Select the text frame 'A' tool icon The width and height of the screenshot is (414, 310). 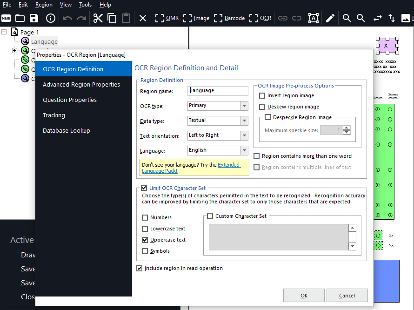[314, 18]
